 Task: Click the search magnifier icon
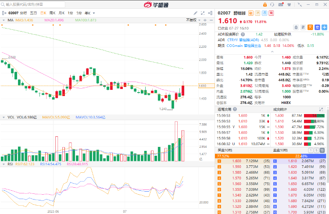pyautogui.click(x=3, y=4)
